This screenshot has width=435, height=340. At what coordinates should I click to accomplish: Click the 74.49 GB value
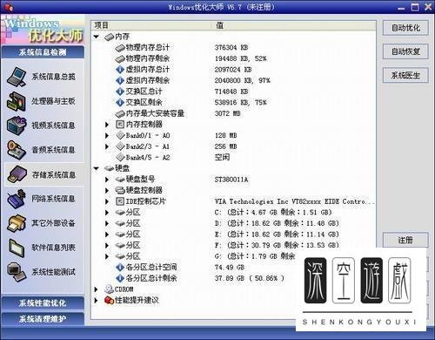click(230, 267)
